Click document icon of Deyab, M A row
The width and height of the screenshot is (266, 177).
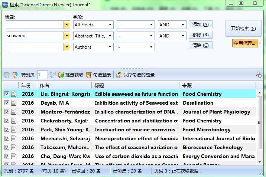(14, 103)
